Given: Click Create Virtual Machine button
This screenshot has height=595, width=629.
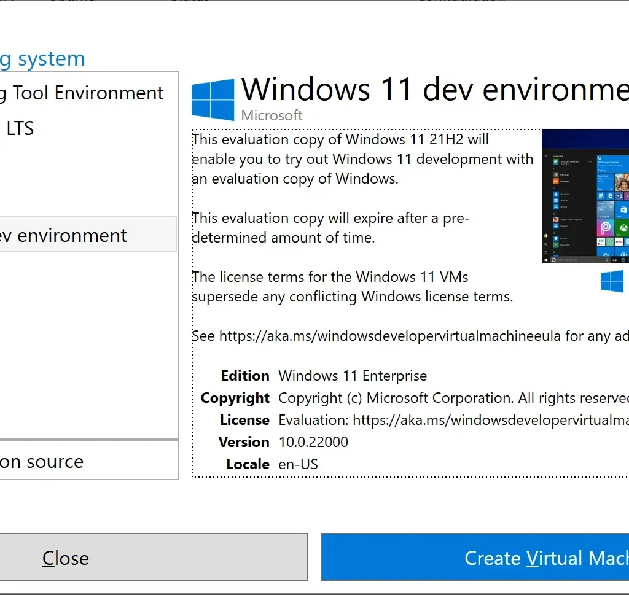Looking at the screenshot, I should click(475, 557).
